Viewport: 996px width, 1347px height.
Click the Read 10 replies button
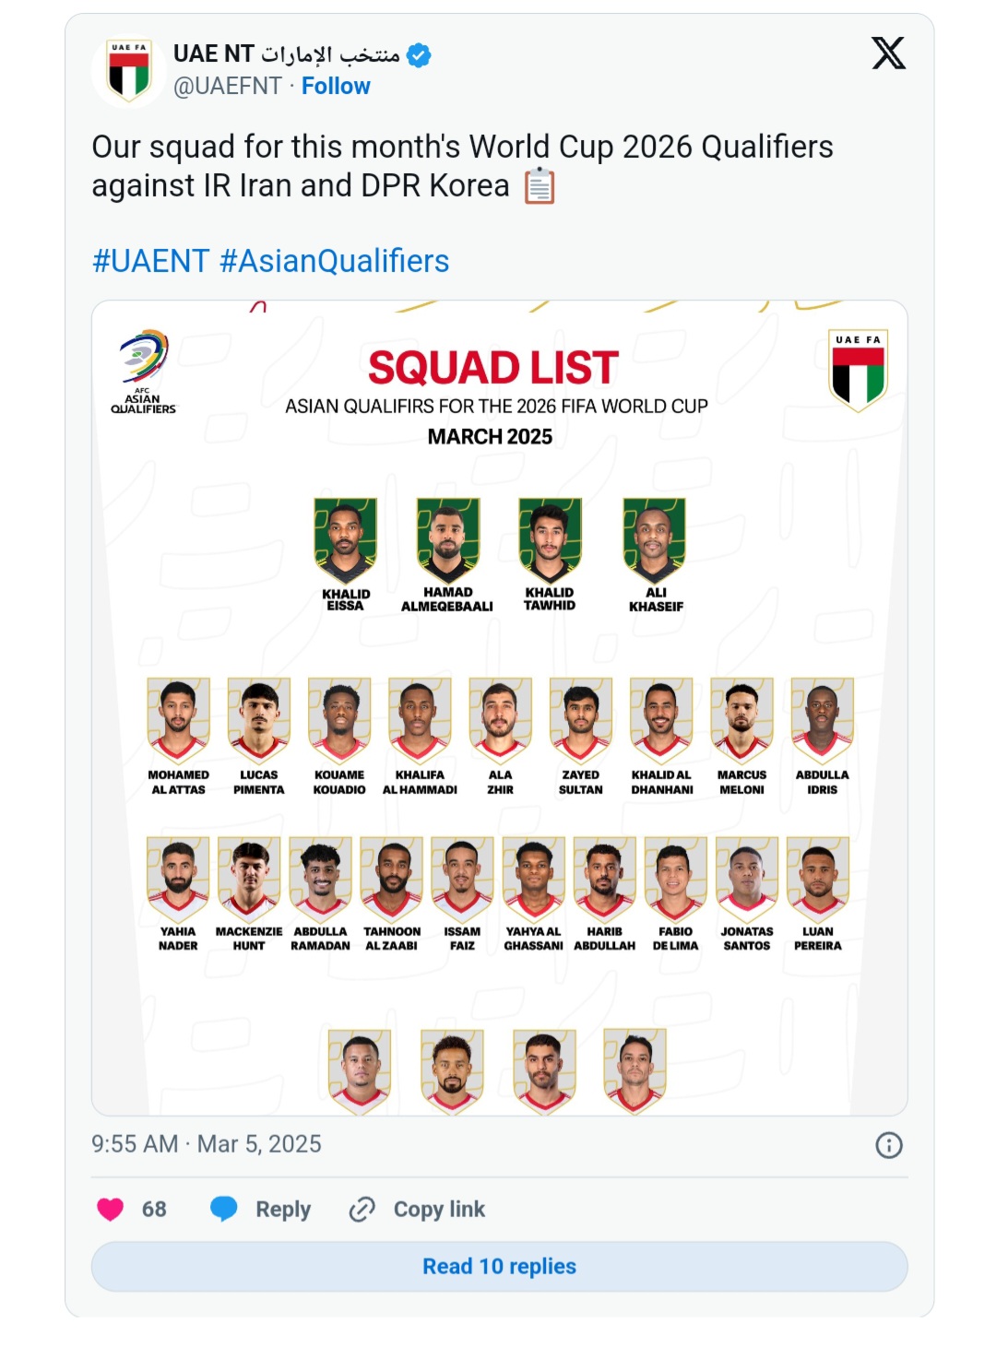(x=499, y=1266)
